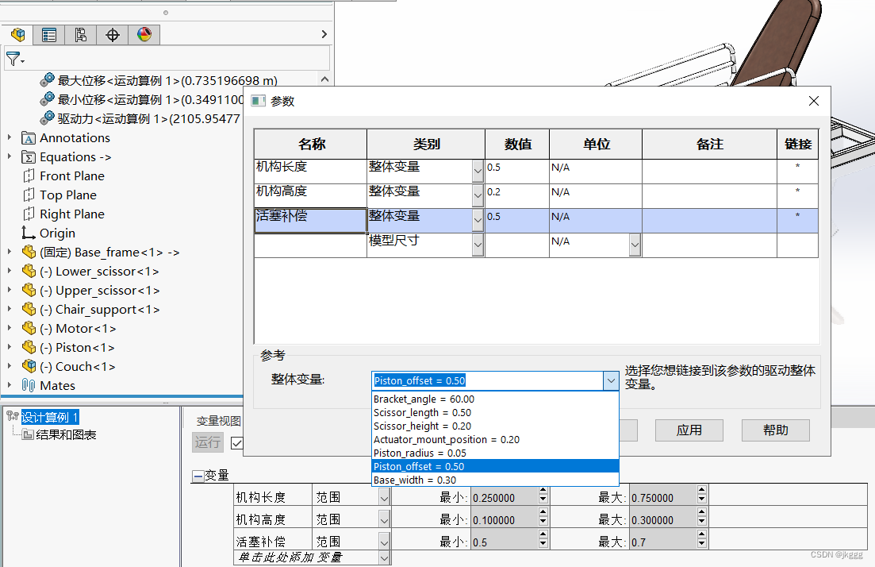Close the 整体变量 combo box dropdown

tap(611, 381)
